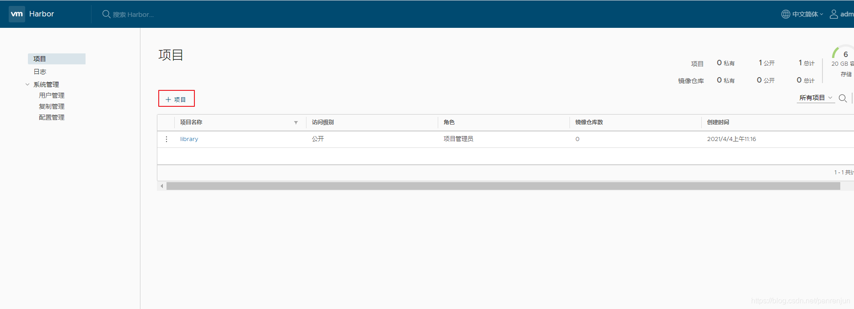Open the 中文简体 language dropdown

pos(807,14)
